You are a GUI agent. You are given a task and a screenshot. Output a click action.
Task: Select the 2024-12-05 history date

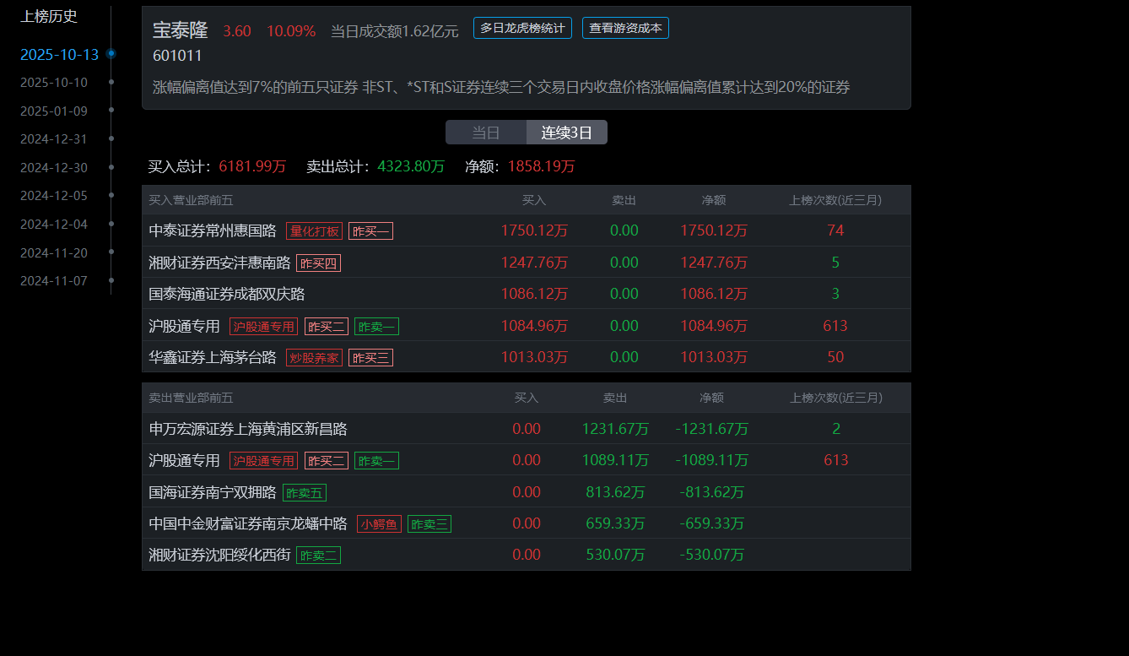[x=54, y=196]
